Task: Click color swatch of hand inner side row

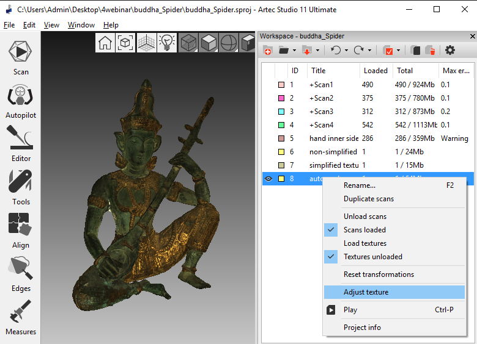Action: click(x=281, y=138)
